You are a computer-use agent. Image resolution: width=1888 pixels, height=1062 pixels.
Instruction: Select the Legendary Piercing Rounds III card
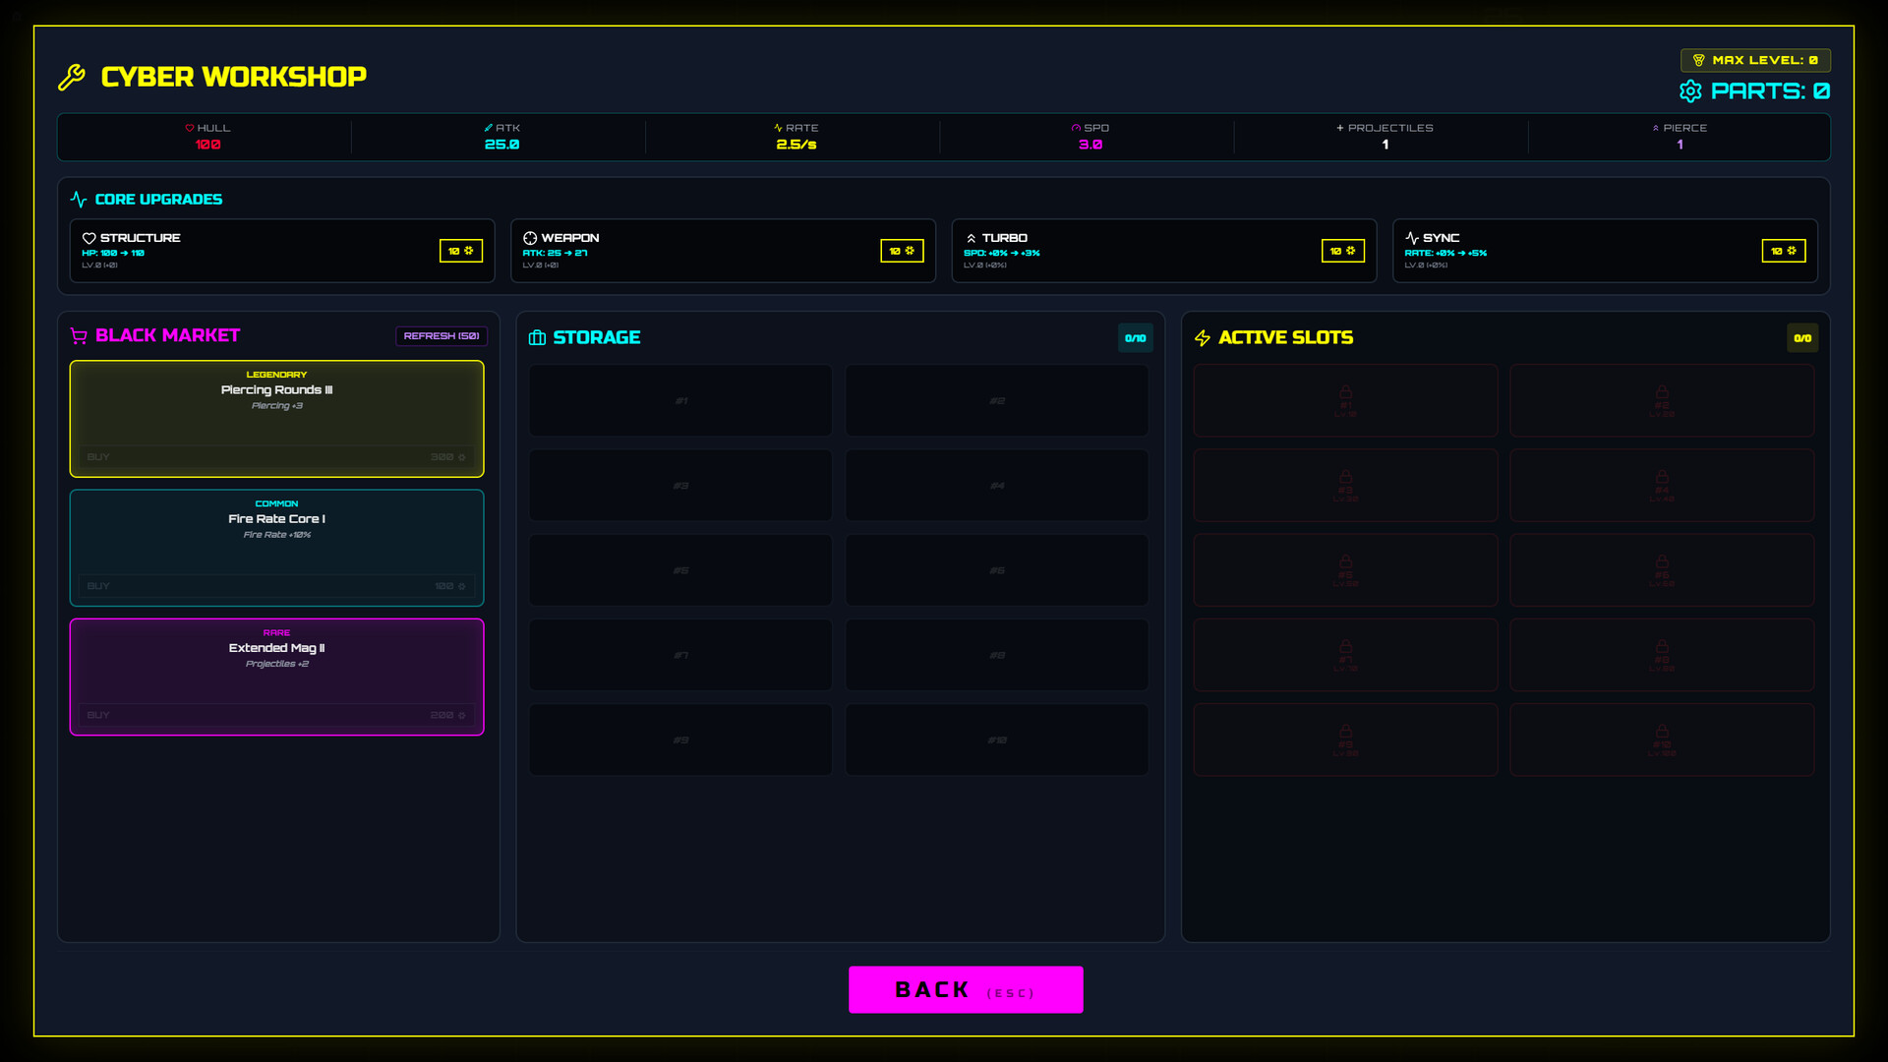[x=276, y=418]
